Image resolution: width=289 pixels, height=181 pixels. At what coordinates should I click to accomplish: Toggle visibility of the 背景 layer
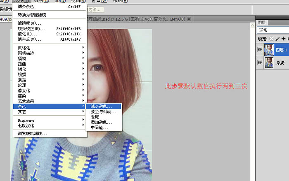260,63
